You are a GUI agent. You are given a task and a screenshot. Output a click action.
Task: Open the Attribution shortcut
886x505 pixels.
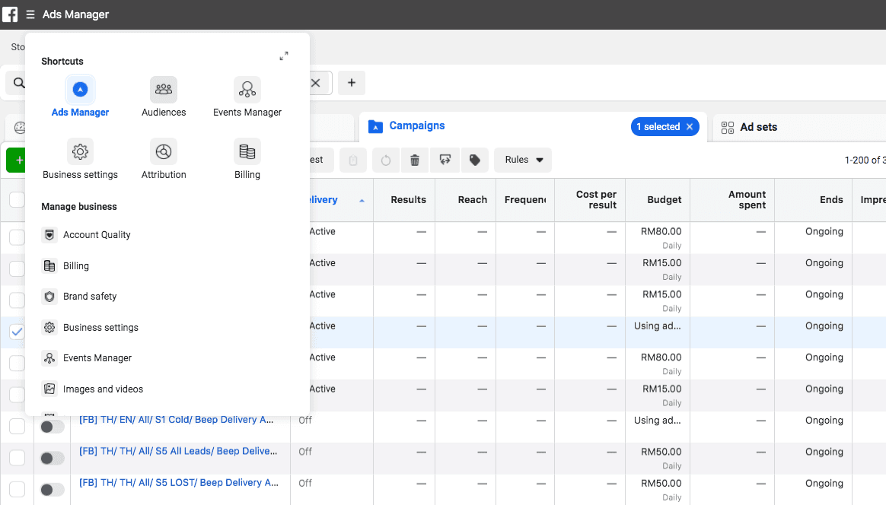click(x=164, y=157)
